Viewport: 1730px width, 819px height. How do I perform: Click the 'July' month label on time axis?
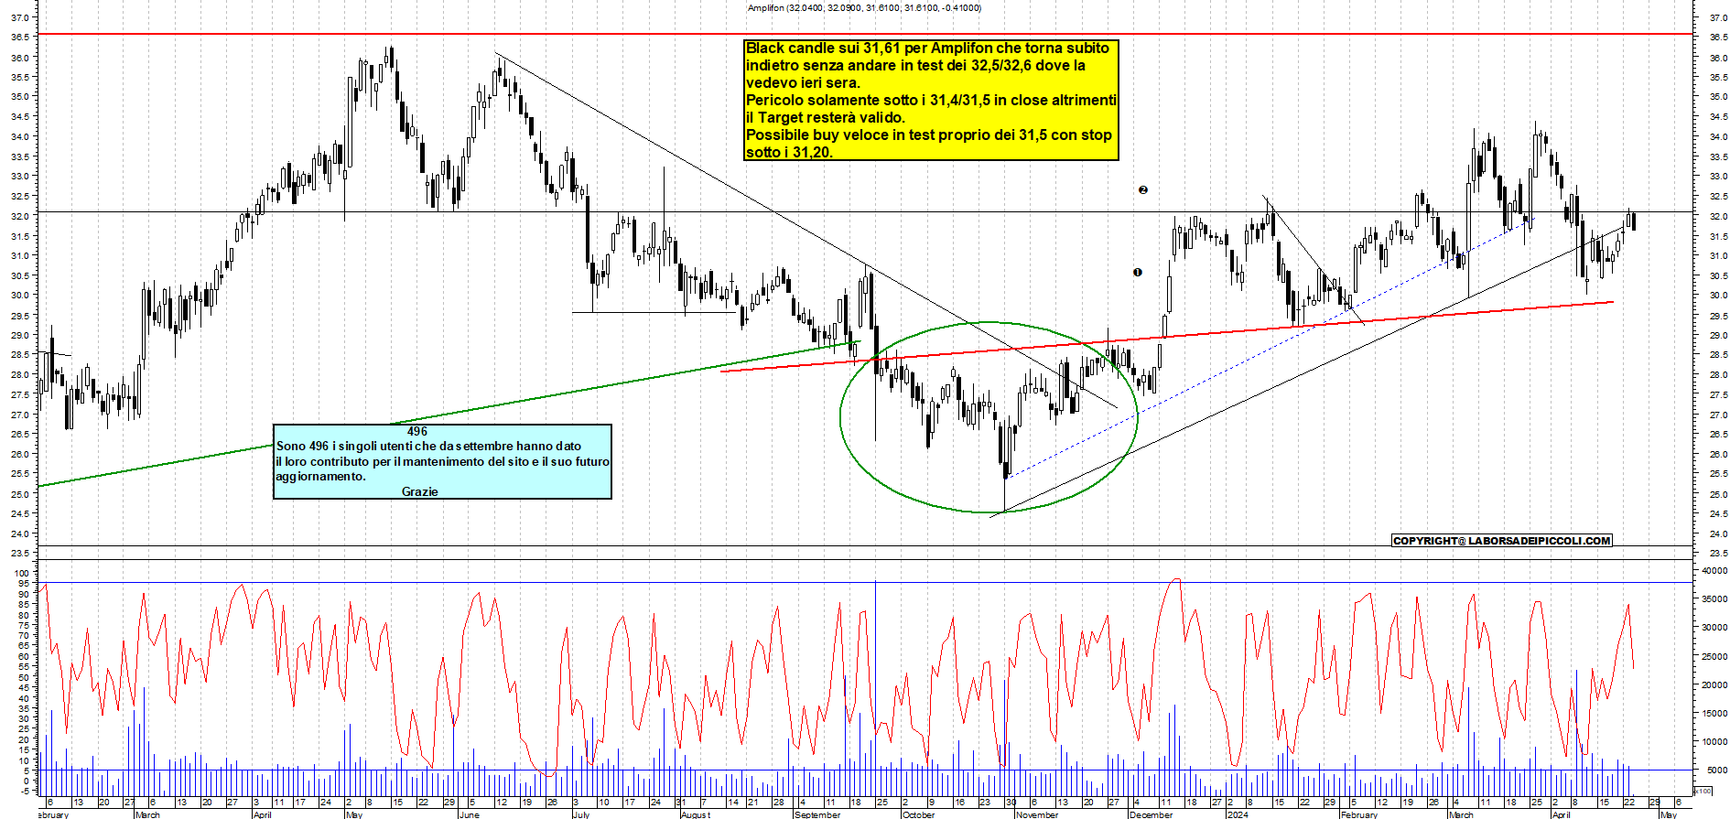[x=581, y=814]
